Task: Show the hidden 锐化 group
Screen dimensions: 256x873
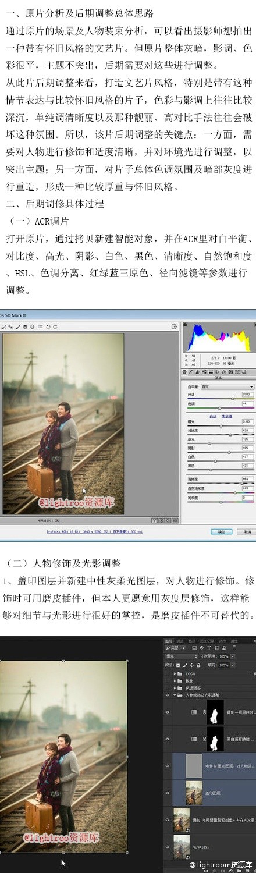Action: tap(167, 681)
